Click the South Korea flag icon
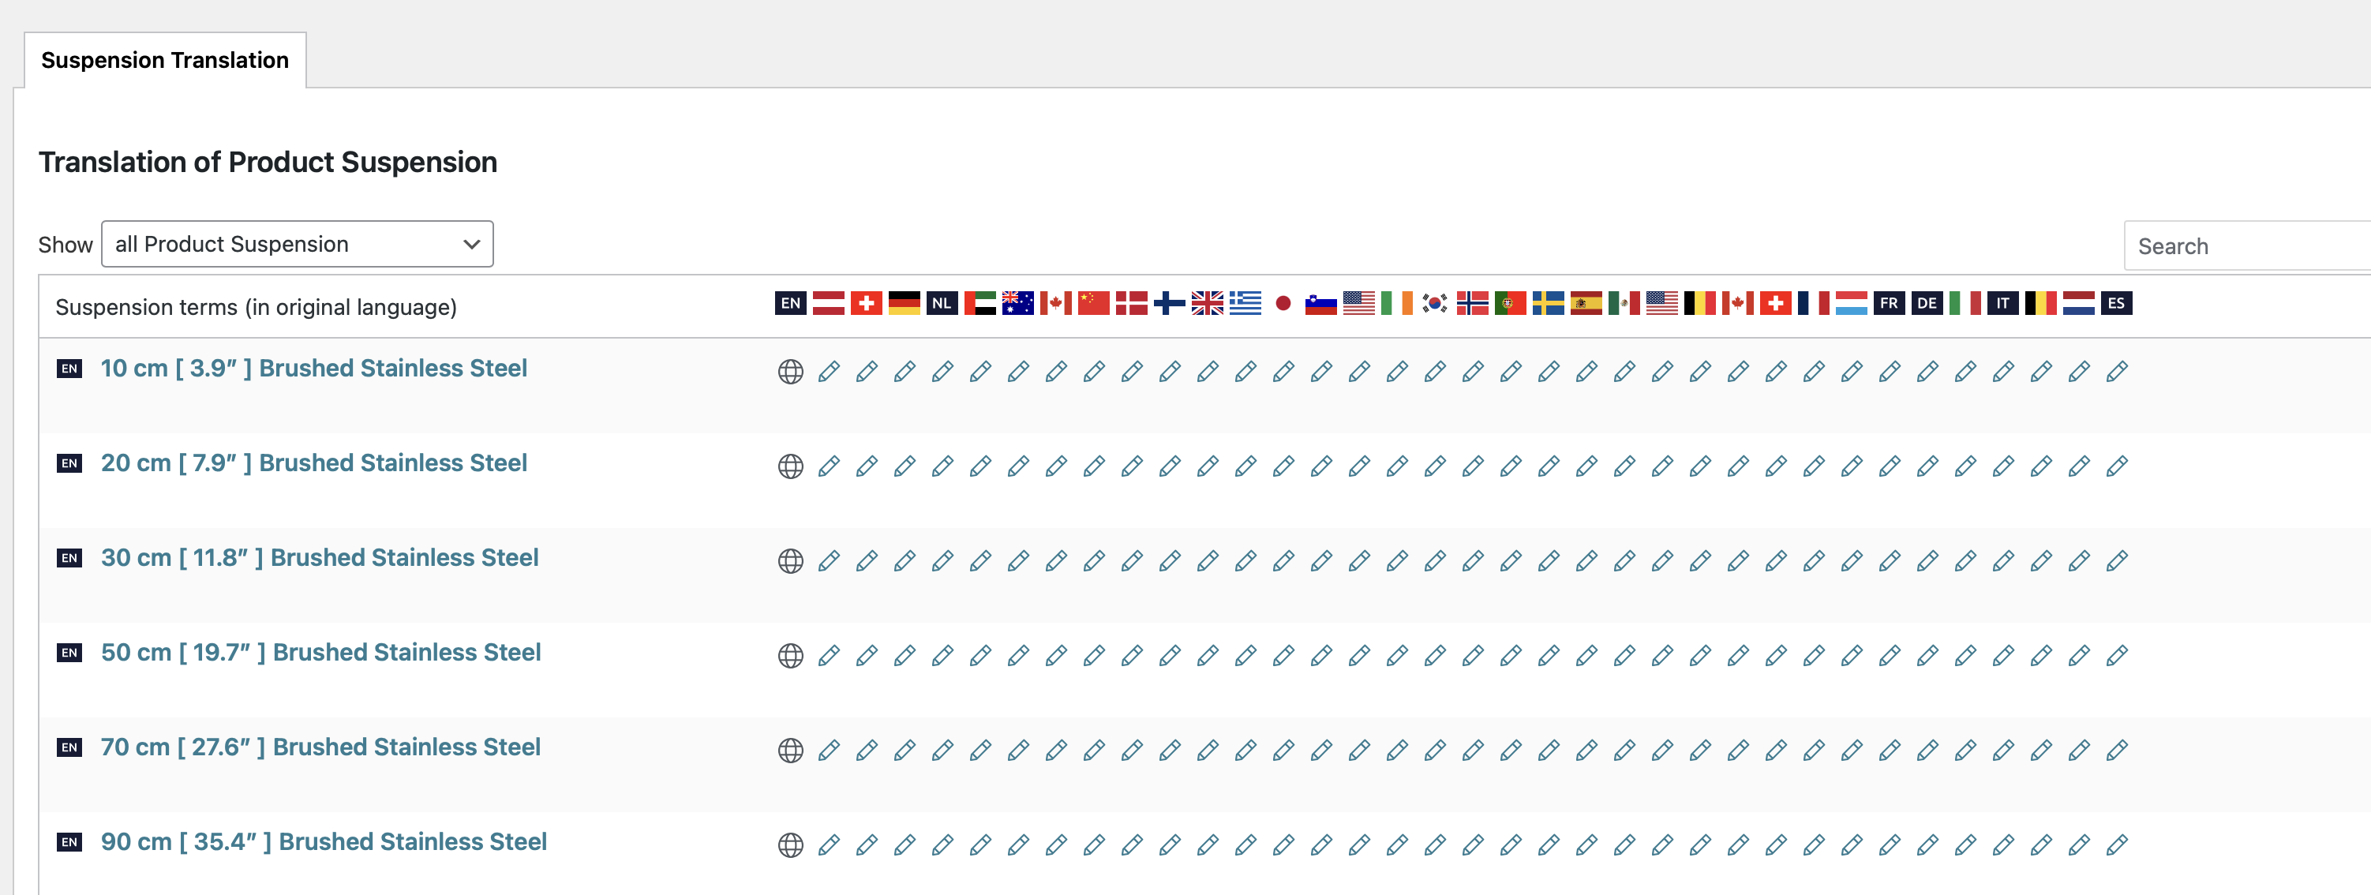Image resolution: width=2371 pixels, height=895 pixels. click(x=1434, y=303)
